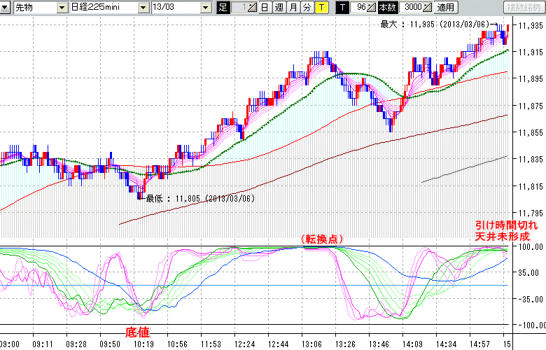Switch chart to 月 (monthly) bars
This screenshot has height=350, width=546.
[293, 8]
